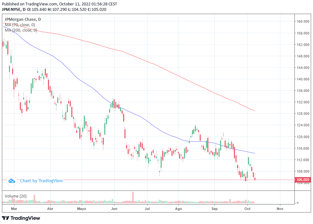Click the Volume (20) indicator label
This screenshot has height=224, width=313.
tap(16, 196)
